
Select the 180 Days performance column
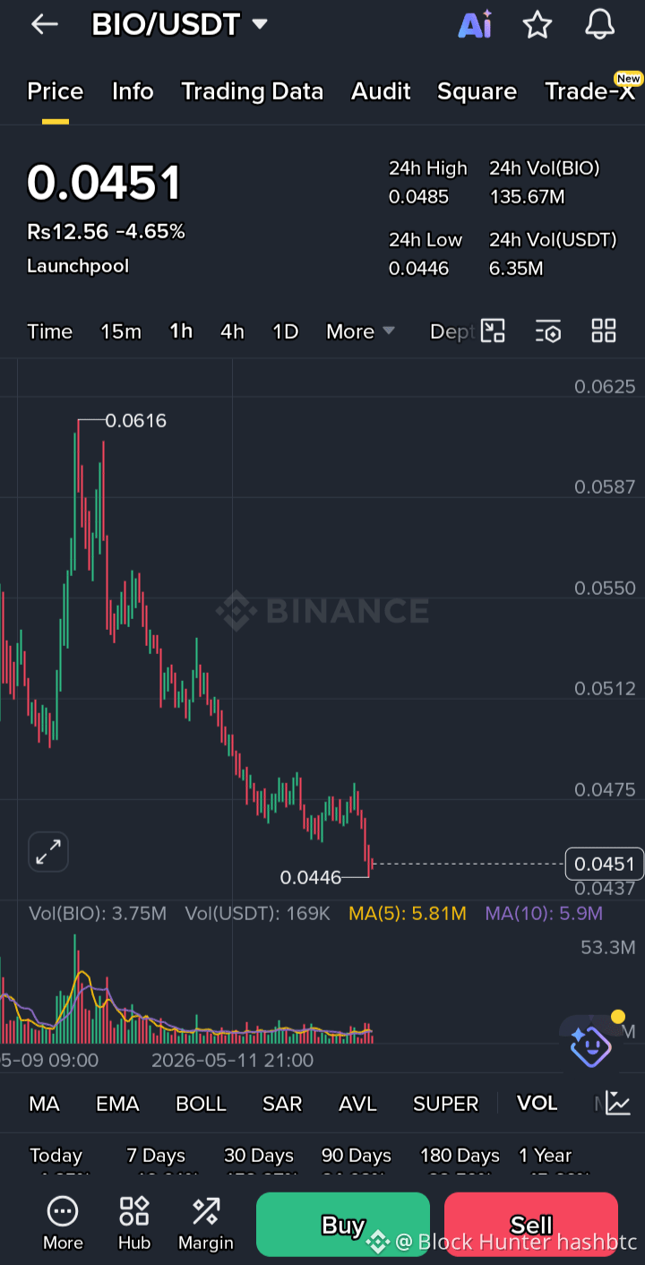460,1156
